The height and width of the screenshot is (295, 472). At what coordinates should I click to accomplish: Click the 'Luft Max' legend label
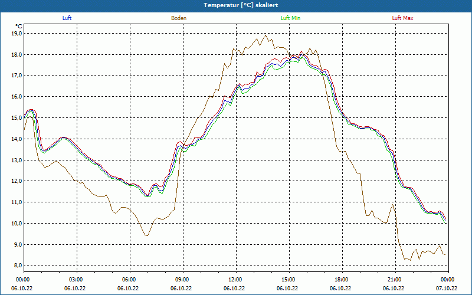(402, 18)
